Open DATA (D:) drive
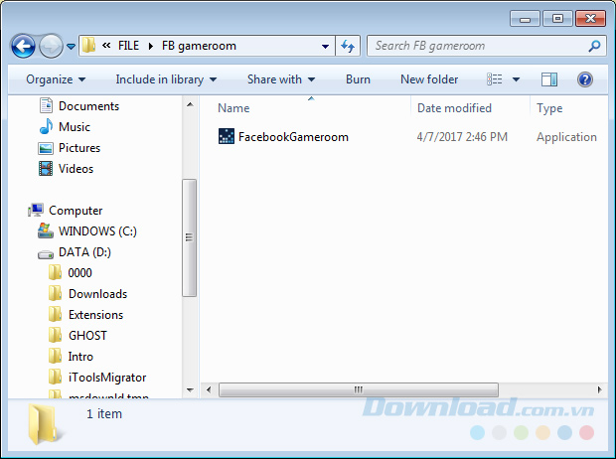Image resolution: width=616 pixels, height=459 pixels. click(84, 252)
